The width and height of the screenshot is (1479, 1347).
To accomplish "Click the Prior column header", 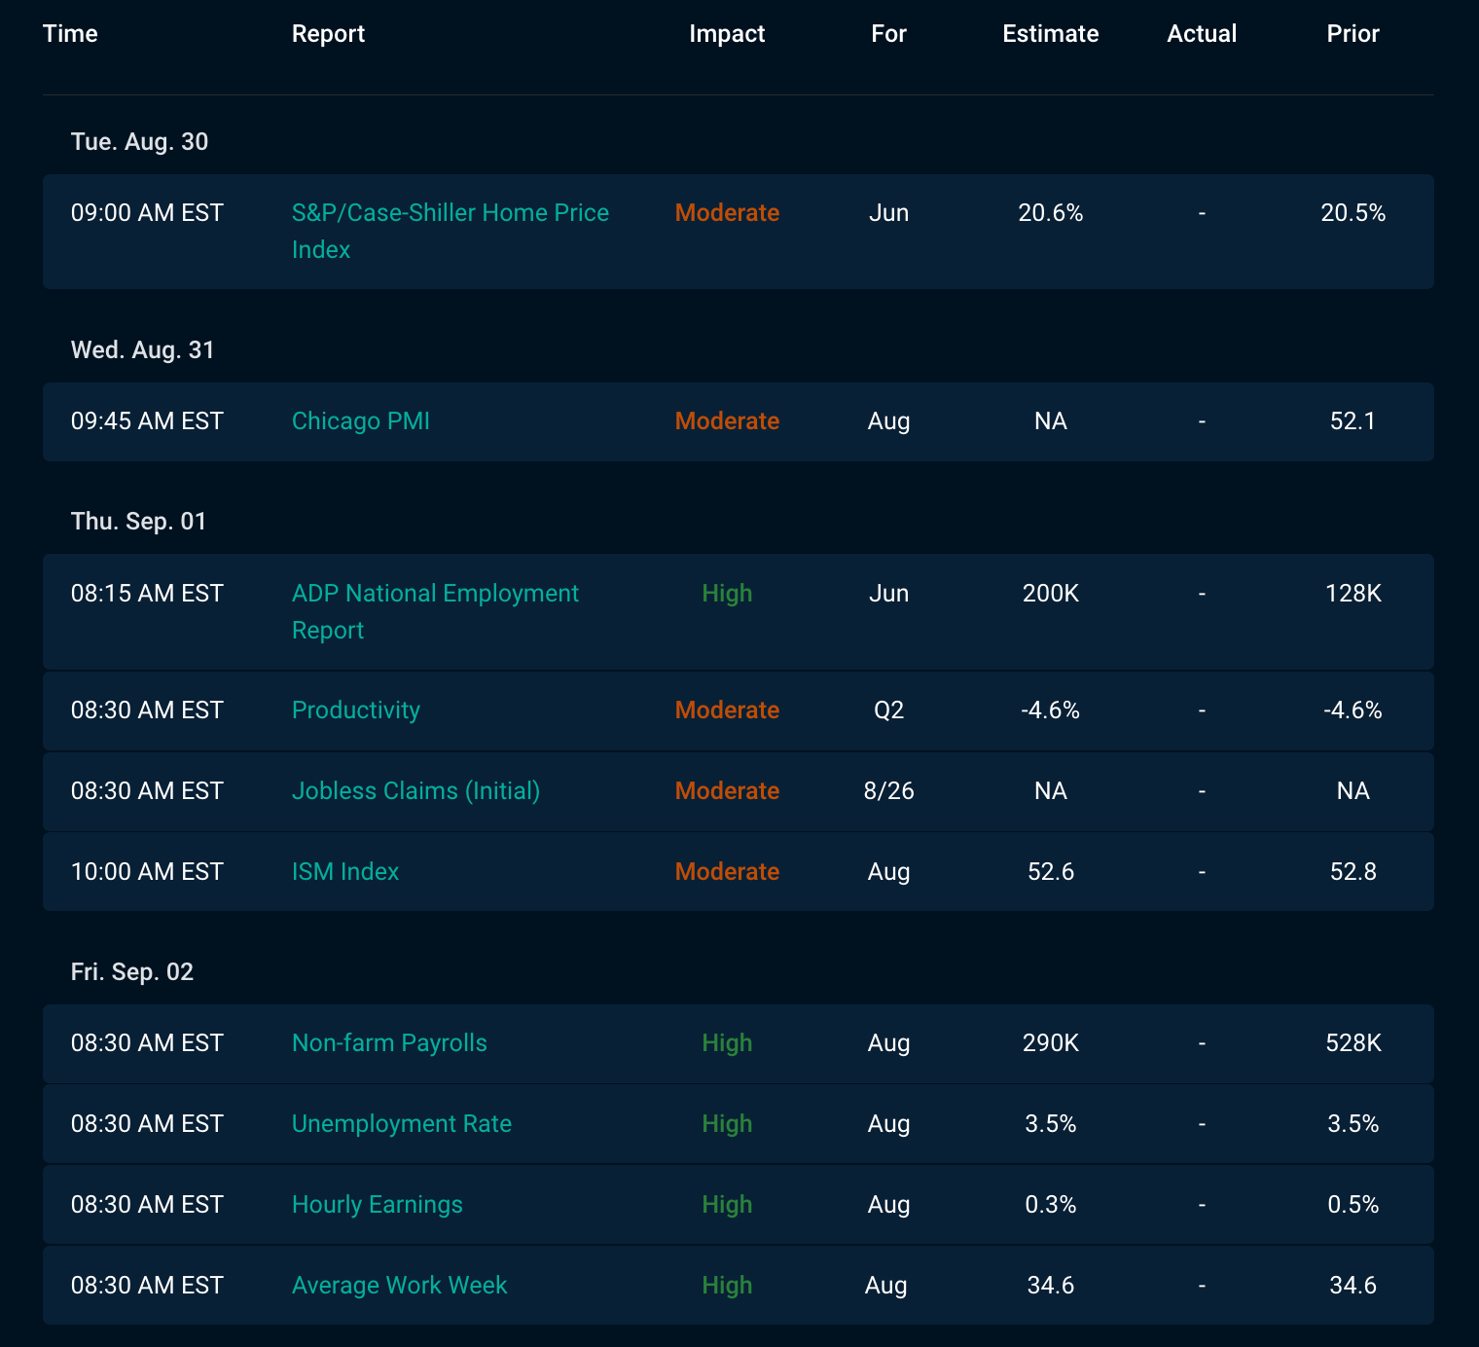I will (1353, 34).
